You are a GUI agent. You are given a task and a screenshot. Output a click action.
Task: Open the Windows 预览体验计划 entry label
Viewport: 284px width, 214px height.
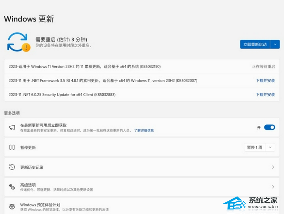tap(40, 205)
